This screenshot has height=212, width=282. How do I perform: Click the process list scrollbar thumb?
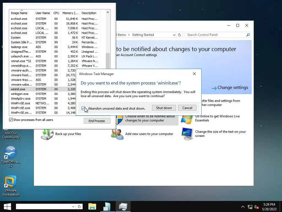(x=108, y=61)
